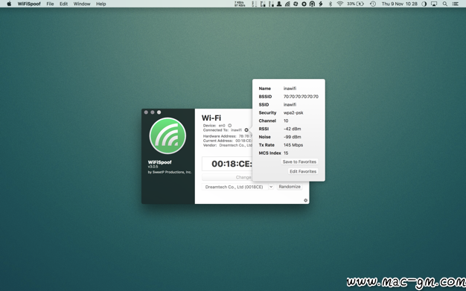Click the user silhouette menu bar icon
This screenshot has width=466, height=291.
[279, 4]
